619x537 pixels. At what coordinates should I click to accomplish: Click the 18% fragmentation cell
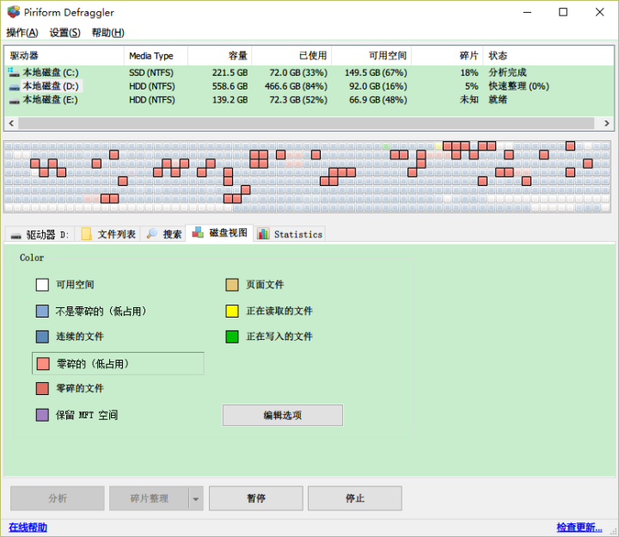tap(469, 72)
